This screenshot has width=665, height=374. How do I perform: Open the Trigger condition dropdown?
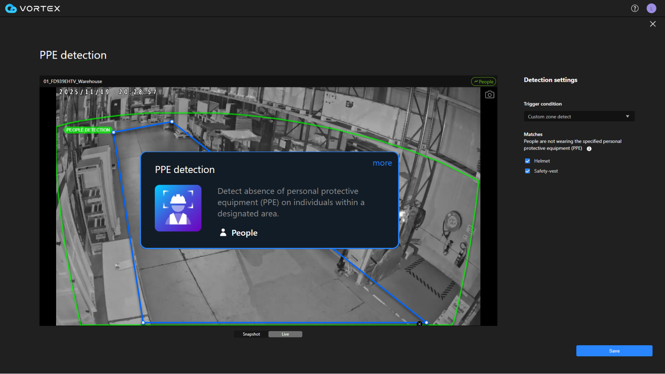pyautogui.click(x=579, y=117)
